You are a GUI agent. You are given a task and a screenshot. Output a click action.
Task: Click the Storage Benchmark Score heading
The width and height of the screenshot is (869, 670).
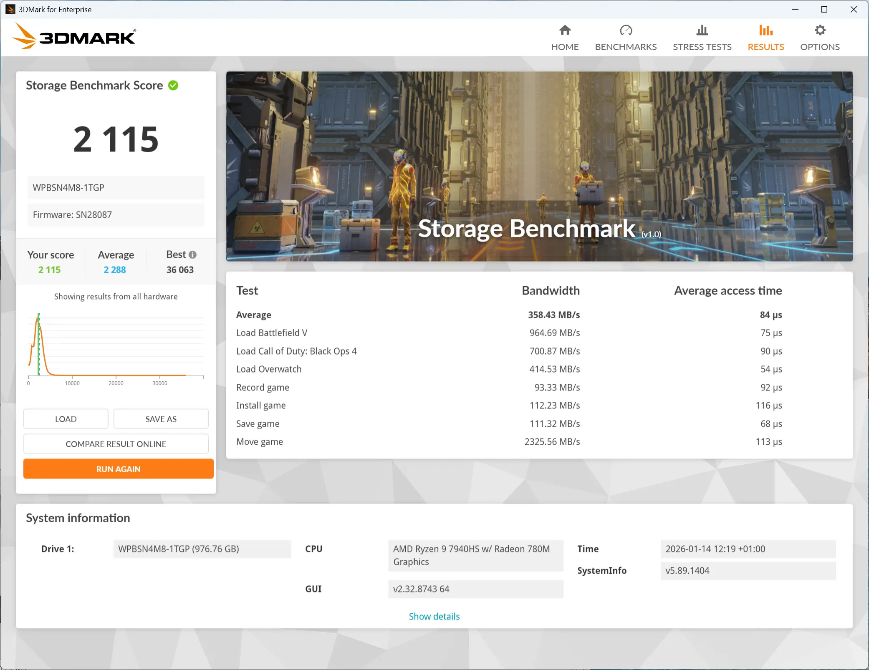(94, 86)
